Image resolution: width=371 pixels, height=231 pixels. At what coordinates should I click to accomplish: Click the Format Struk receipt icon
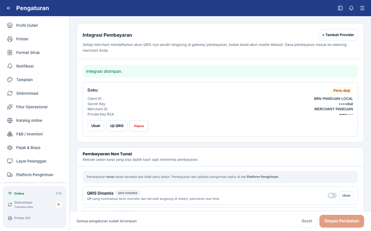(10, 53)
